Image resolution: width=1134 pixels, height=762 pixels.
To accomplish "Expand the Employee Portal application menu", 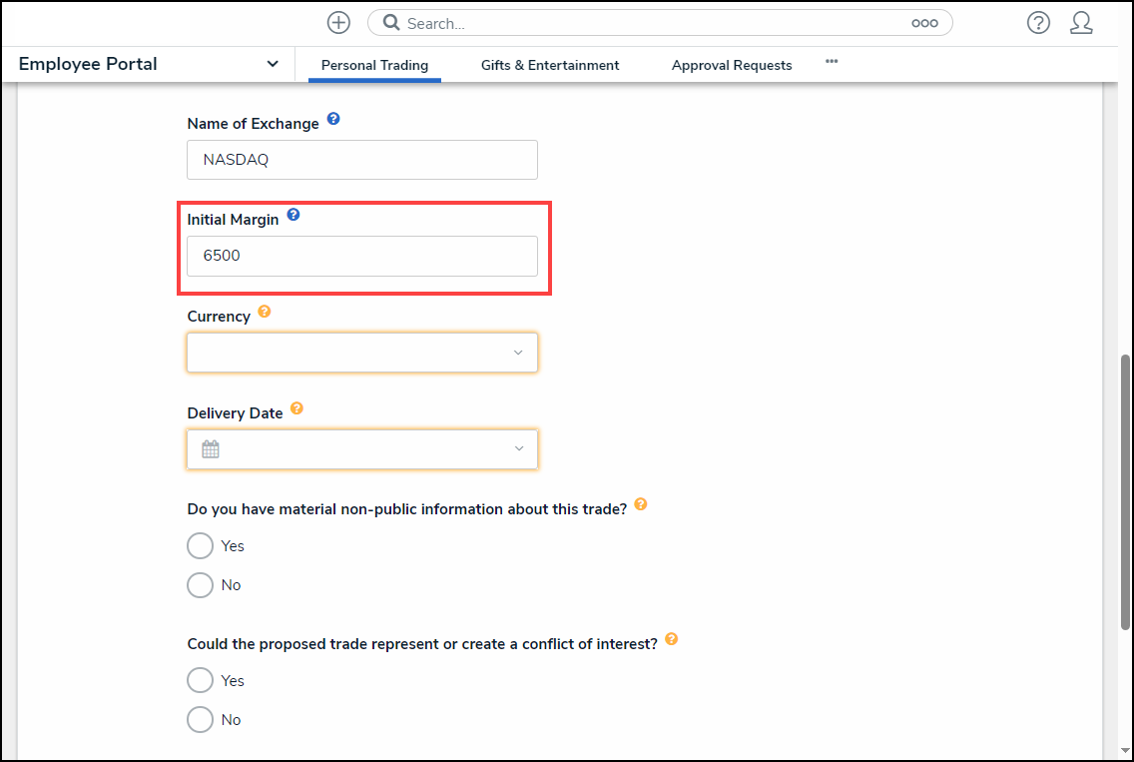I will tap(273, 64).
